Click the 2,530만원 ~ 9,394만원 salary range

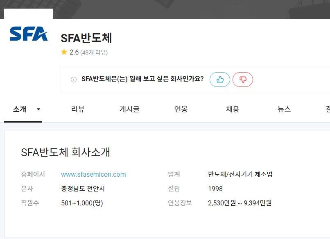coord(240,203)
